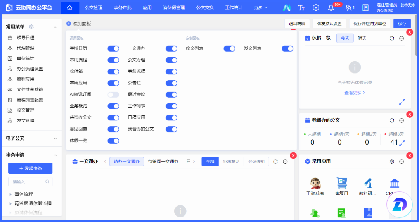The image size is (419, 222).
Task: Open the 常用菜单 settings gear
Action: [x=31, y=27]
